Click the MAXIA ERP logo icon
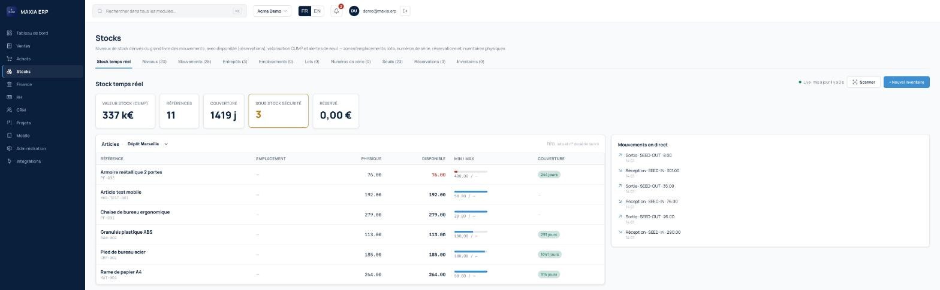The image size is (940, 290). click(11, 11)
